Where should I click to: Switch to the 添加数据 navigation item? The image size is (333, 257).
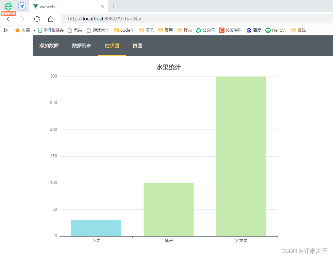click(x=49, y=45)
